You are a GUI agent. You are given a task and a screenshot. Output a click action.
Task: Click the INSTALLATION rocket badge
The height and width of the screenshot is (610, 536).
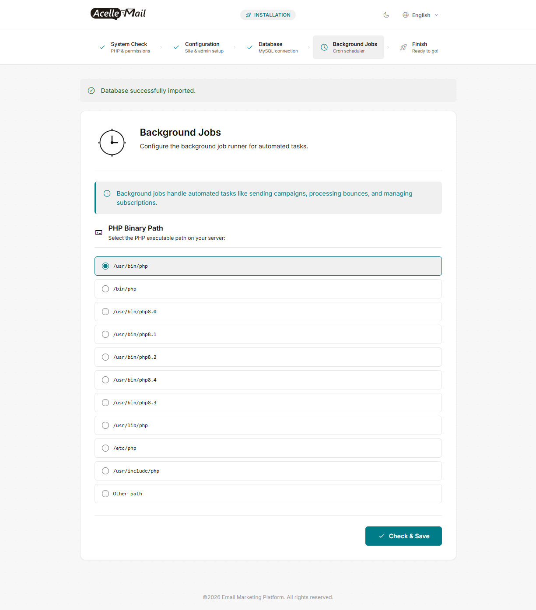pyautogui.click(x=268, y=15)
